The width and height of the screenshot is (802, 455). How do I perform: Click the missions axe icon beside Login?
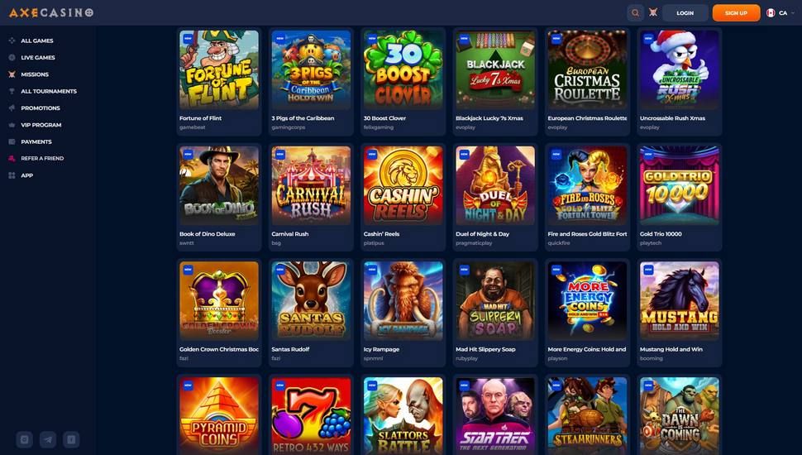[x=653, y=12]
